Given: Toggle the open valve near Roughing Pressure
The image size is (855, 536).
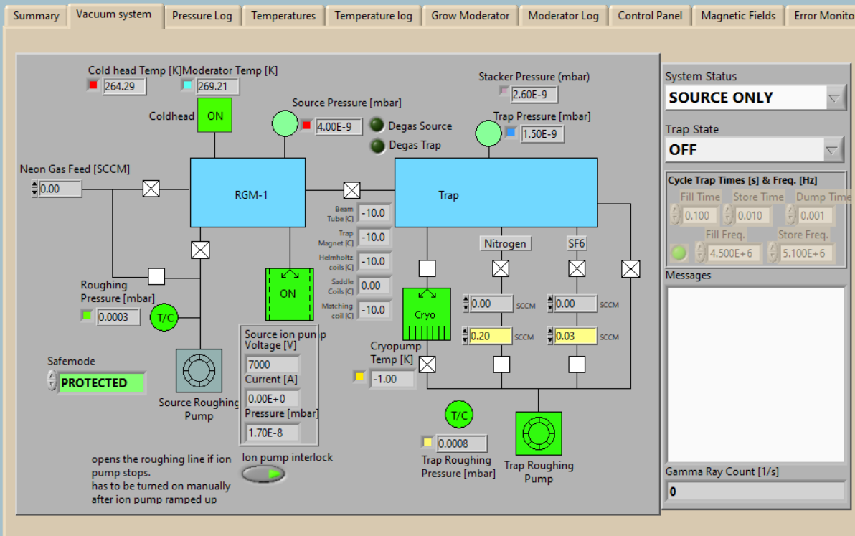Looking at the screenshot, I should click(156, 276).
